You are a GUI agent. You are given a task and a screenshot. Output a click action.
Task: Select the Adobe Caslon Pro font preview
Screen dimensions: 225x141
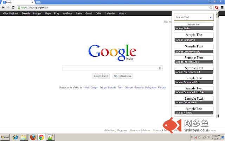coord(194,37)
